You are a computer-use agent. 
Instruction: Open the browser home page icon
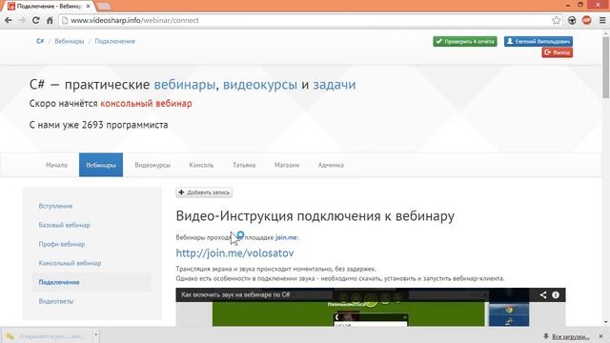point(50,20)
